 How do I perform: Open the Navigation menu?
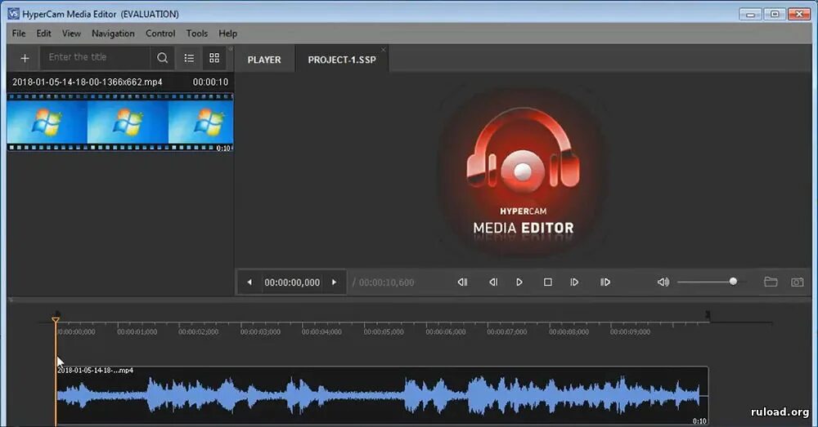pos(113,33)
